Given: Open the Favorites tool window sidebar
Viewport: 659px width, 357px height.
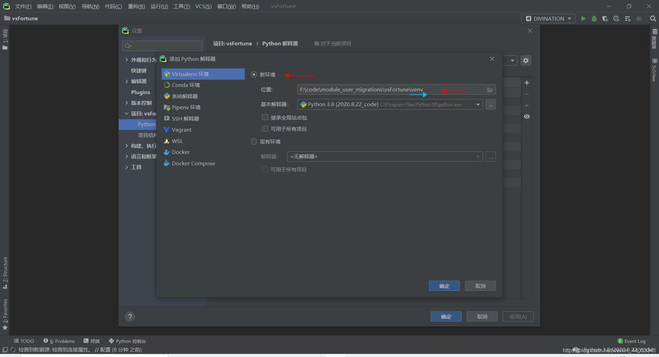Looking at the screenshot, I should pos(5,314).
